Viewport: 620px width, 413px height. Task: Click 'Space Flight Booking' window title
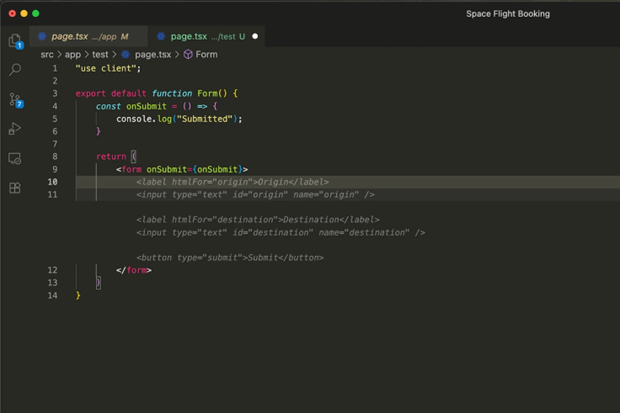(x=508, y=14)
